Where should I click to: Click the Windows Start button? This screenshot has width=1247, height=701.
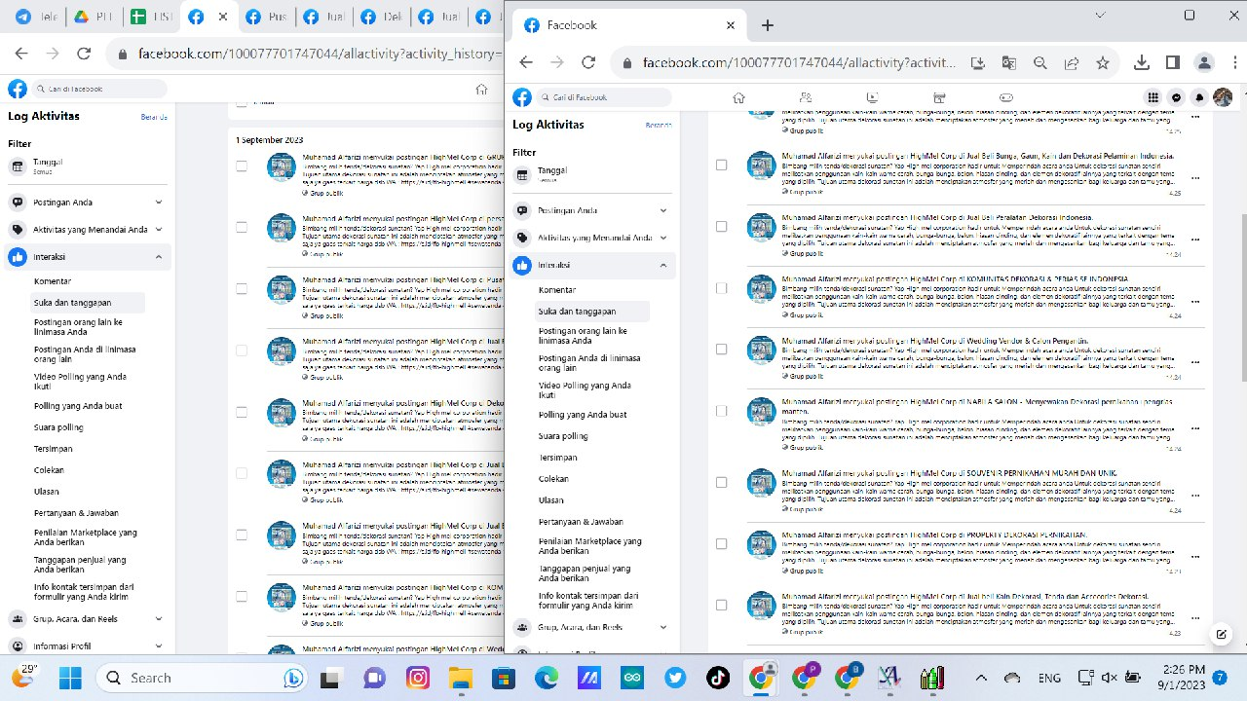(x=70, y=678)
